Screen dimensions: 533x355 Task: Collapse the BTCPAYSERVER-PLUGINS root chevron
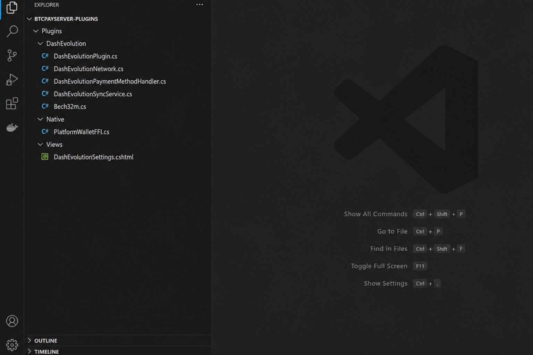[29, 19]
